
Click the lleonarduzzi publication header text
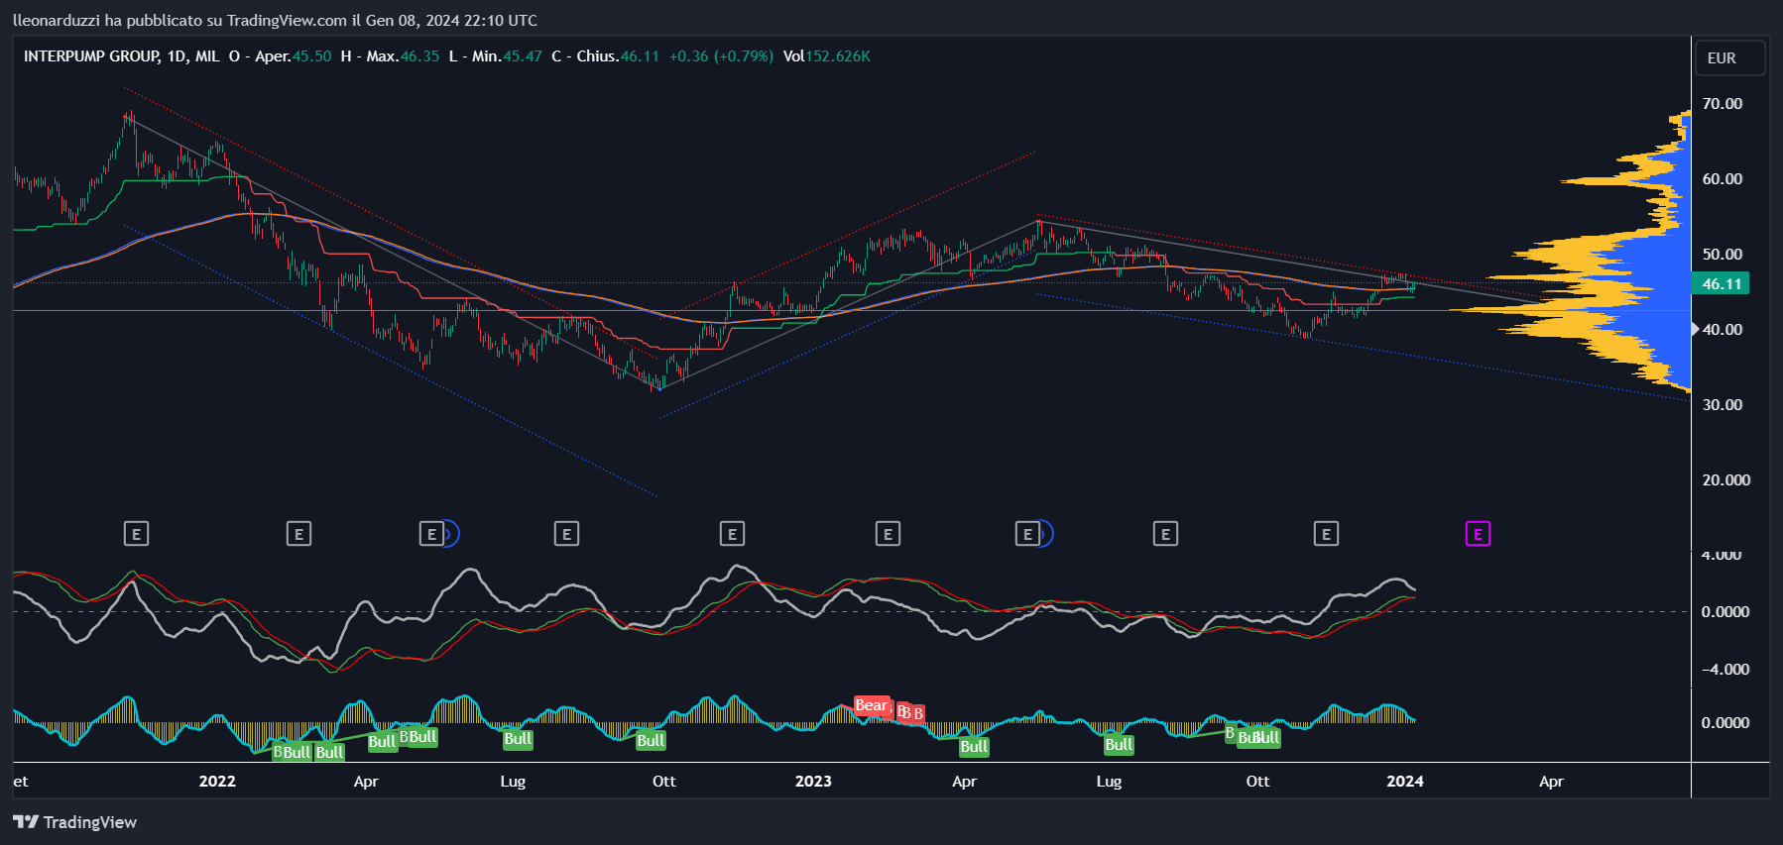click(x=275, y=20)
